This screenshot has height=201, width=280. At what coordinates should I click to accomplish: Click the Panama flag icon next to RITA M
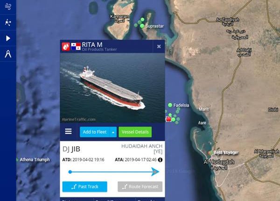76,46
